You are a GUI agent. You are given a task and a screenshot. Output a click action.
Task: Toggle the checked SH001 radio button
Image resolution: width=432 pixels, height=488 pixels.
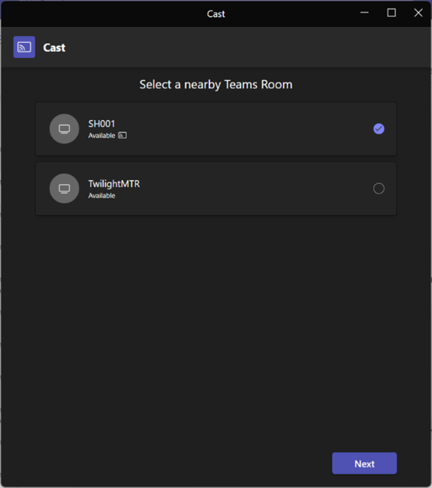379,129
